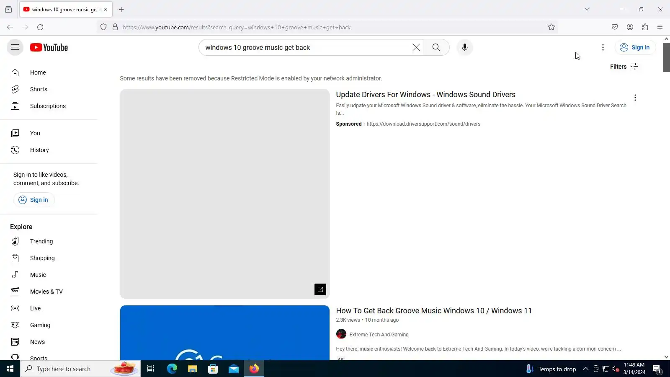Open Update Drivers For Windows ad title
The height and width of the screenshot is (377, 670).
click(425, 95)
